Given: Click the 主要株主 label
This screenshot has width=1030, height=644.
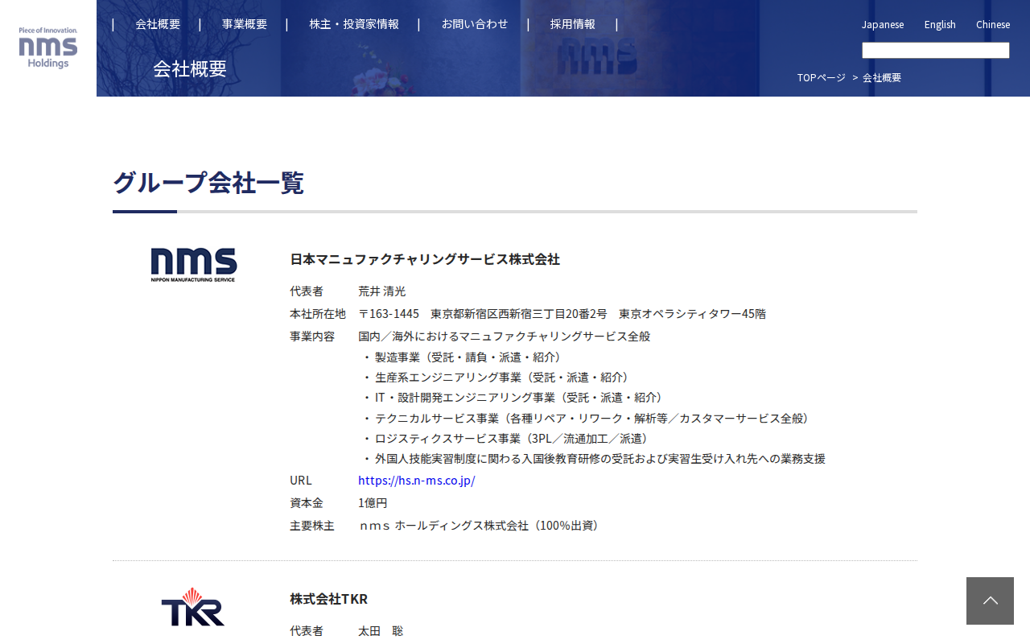Looking at the screenshot, I should click(x=312, y=526).
